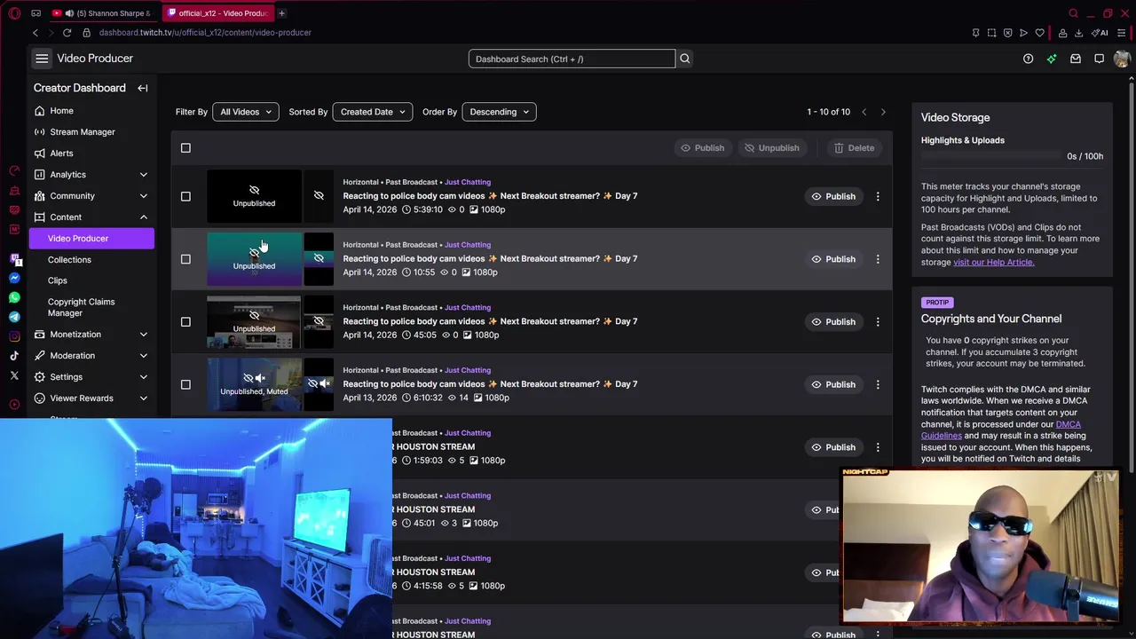Open more options for the 1:59:03 video
Image resolution: width=1136 pixels, height=639 pixels.
(x=878, y=447)
